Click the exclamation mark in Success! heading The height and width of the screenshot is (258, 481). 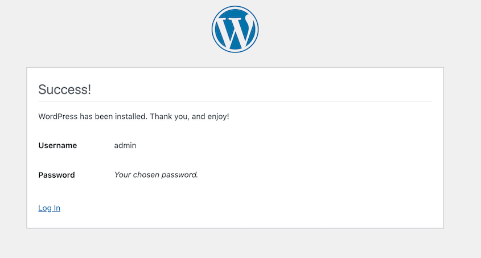coord(89,89)
